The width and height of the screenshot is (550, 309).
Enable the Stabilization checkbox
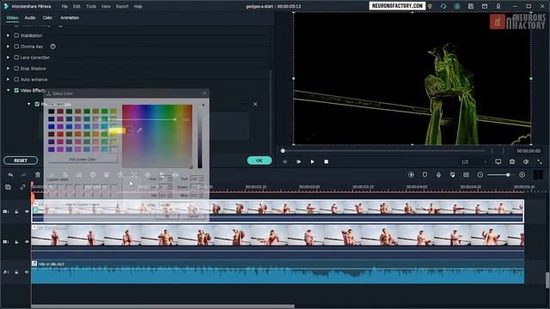pos(16,35)
